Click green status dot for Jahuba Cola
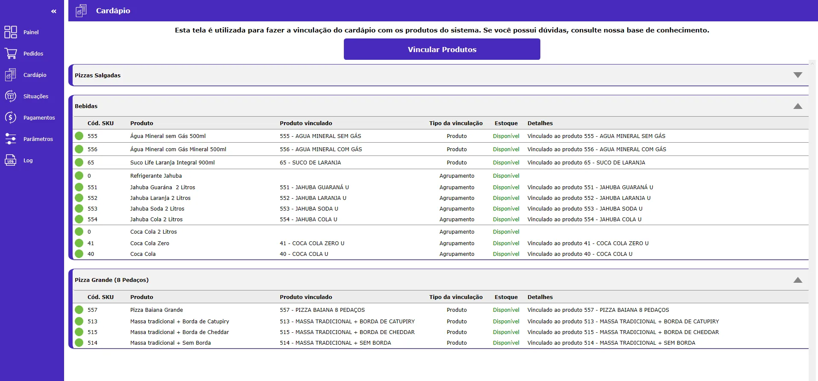Screen dimensions: 818x381 (79, 219)
